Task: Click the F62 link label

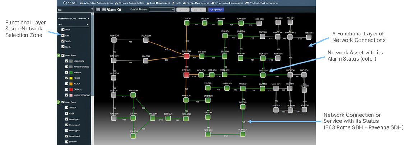Action: tap(226, 136)
